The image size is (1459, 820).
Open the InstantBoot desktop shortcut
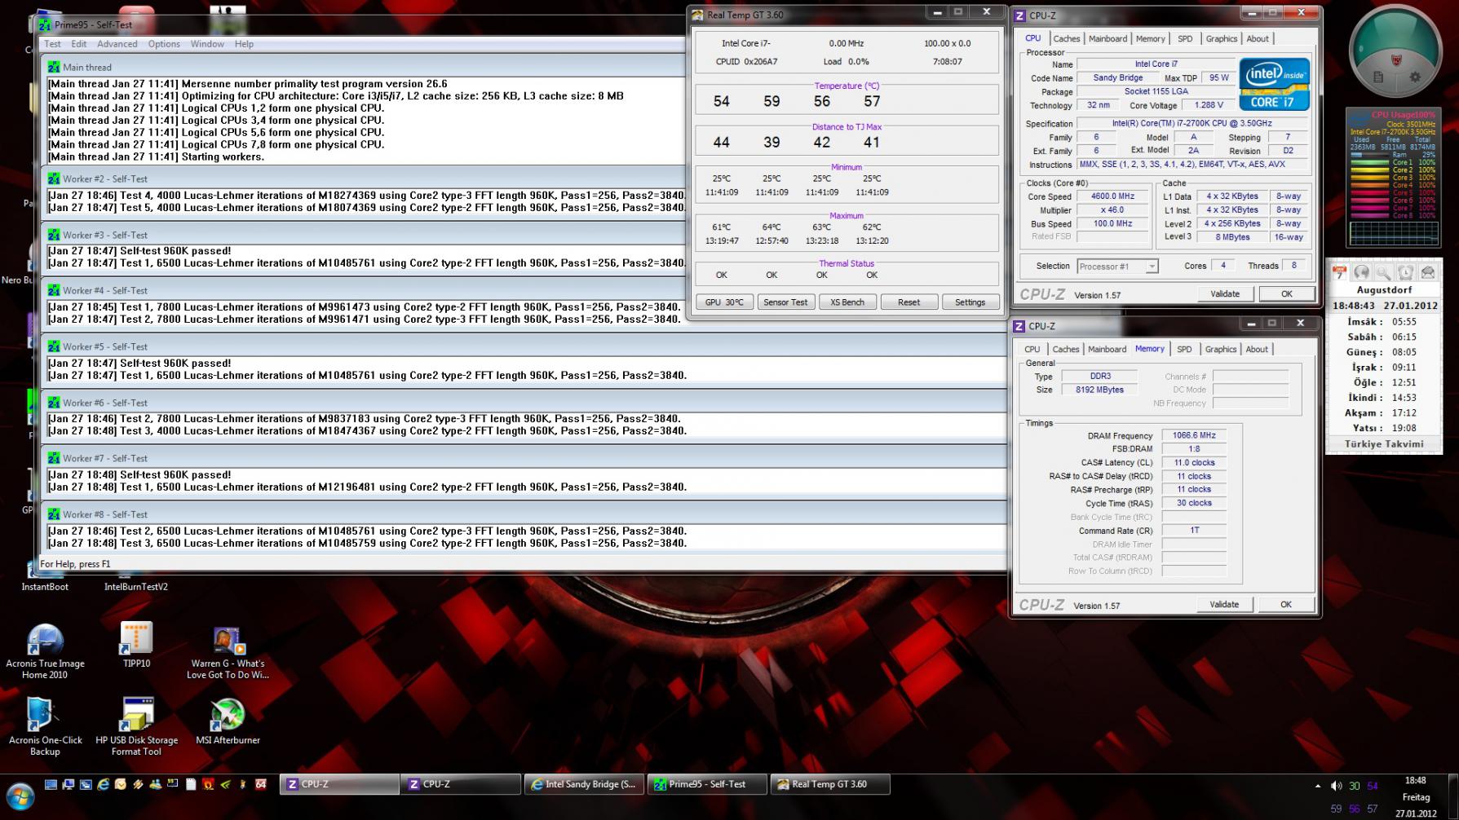point(45,586)
